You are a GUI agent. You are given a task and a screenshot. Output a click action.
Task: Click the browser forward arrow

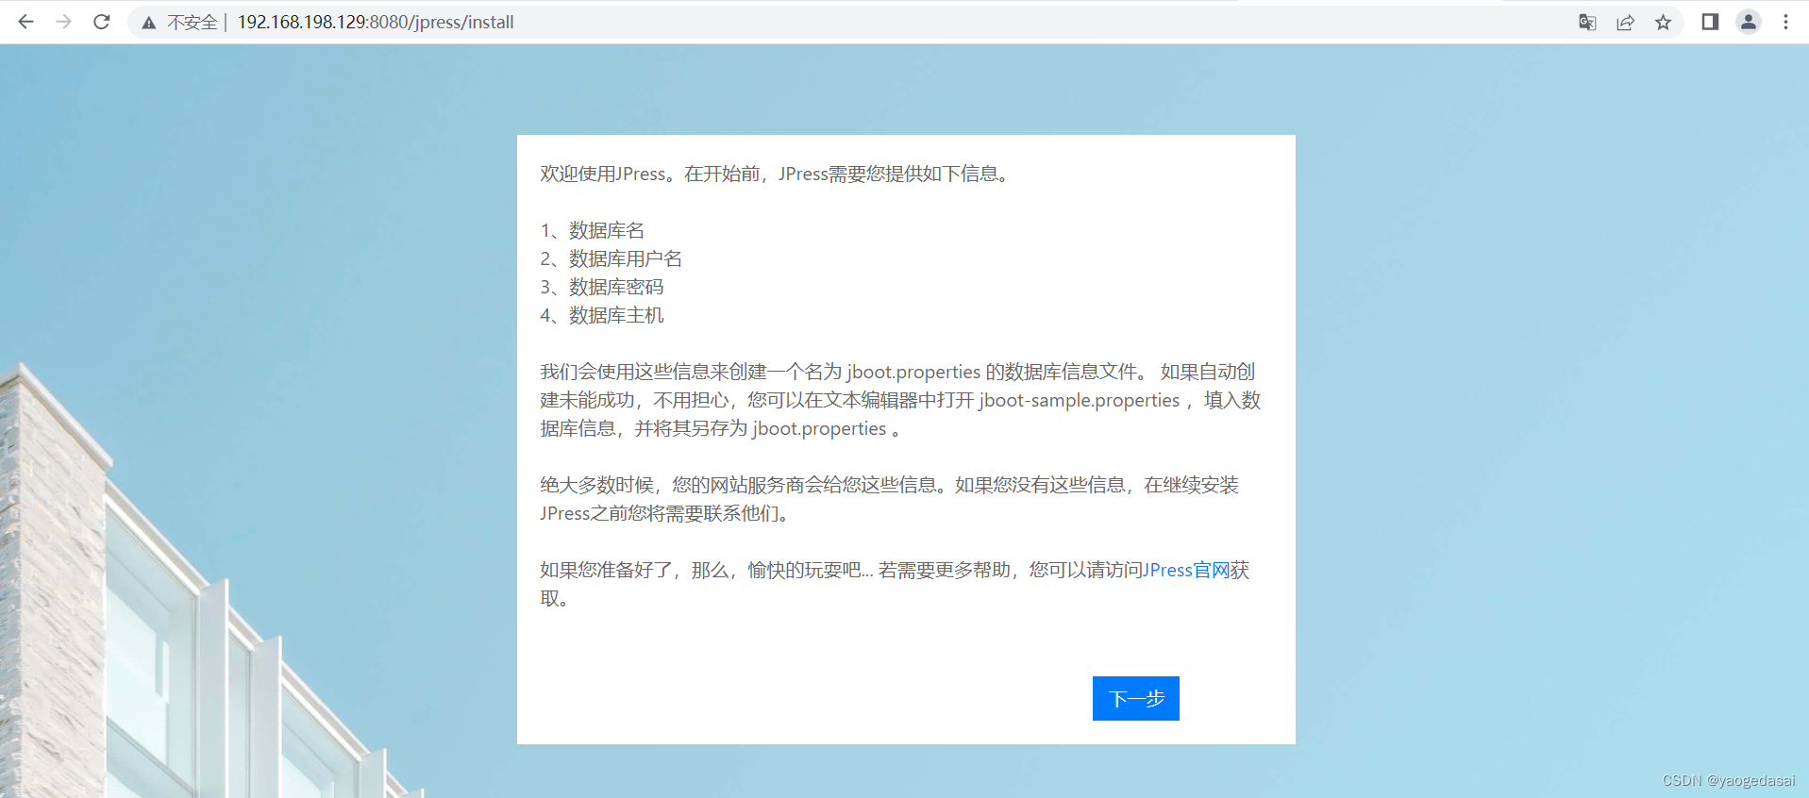coord(63,22)
